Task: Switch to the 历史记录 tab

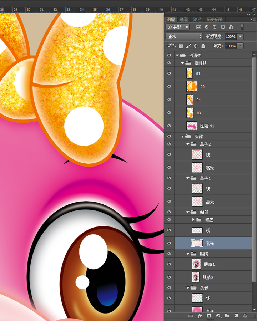Action: pyautogui.click(x=215, y=20)
